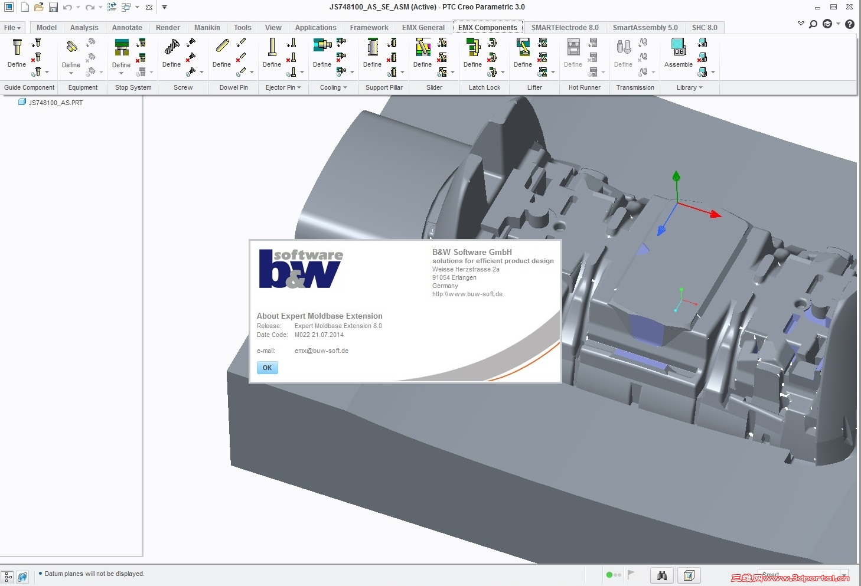Click the Define latch lock icon

[x=473, y=47]
